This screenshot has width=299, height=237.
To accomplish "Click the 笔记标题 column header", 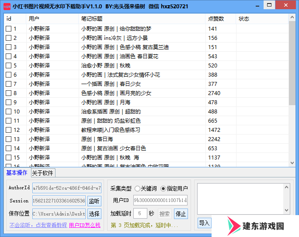I will click(x=142, y=19).
